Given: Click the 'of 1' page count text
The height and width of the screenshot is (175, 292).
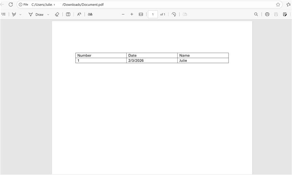Looking at the screenshot, I should (162, 14).
